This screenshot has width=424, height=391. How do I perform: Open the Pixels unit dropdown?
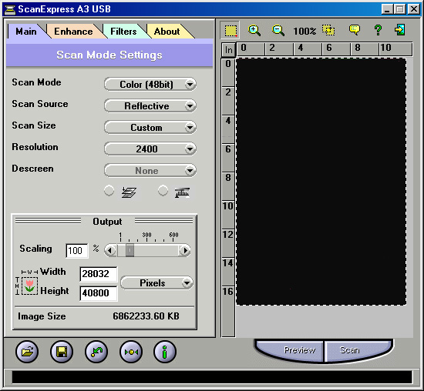pyautogui.click(x=156, y=283)
